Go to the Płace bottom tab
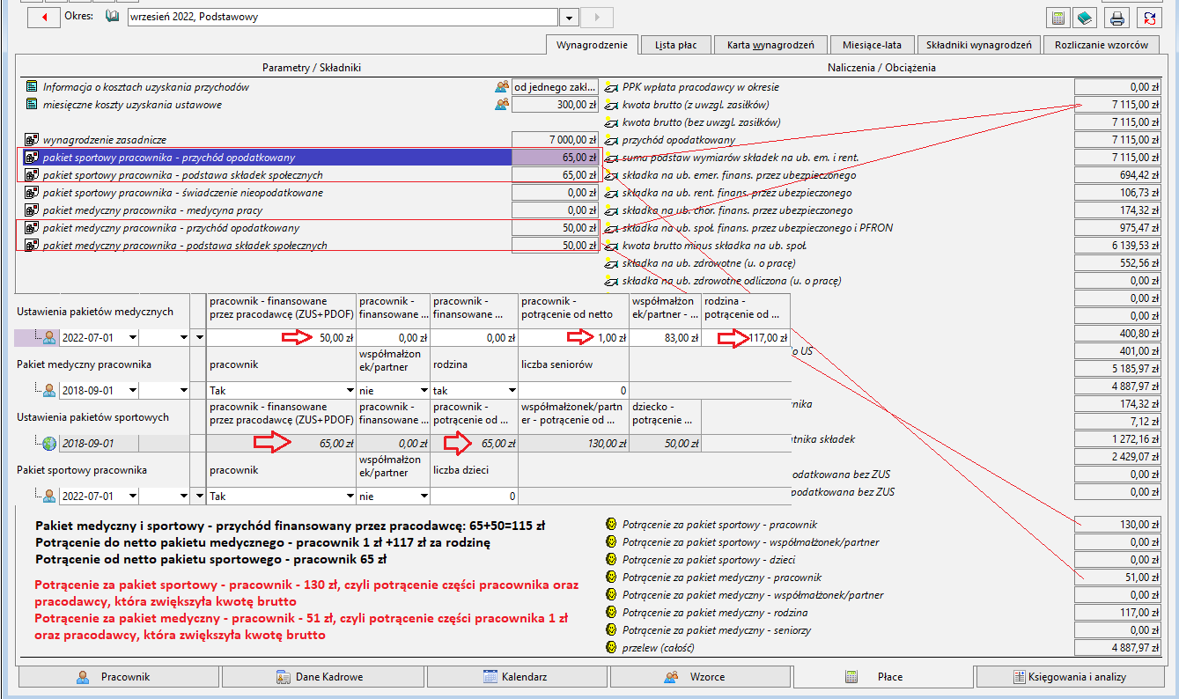Image resolution: width=1179 pixels, height=699 pixels. [883, 676]
